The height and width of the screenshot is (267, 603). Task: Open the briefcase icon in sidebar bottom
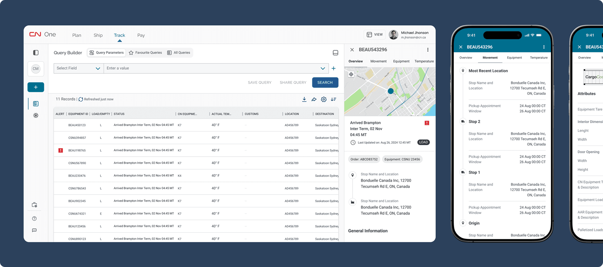34,205
